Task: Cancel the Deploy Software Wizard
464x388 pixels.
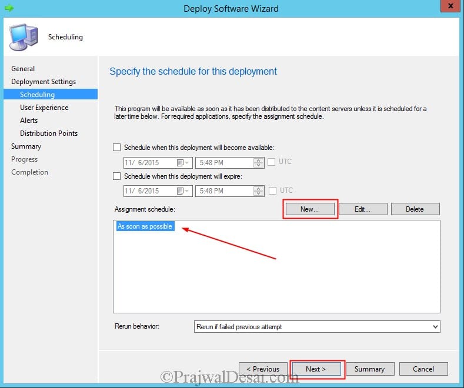Action: click(x=423, y=369)
